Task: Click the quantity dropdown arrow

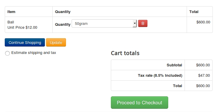Action: click(135, 23)
